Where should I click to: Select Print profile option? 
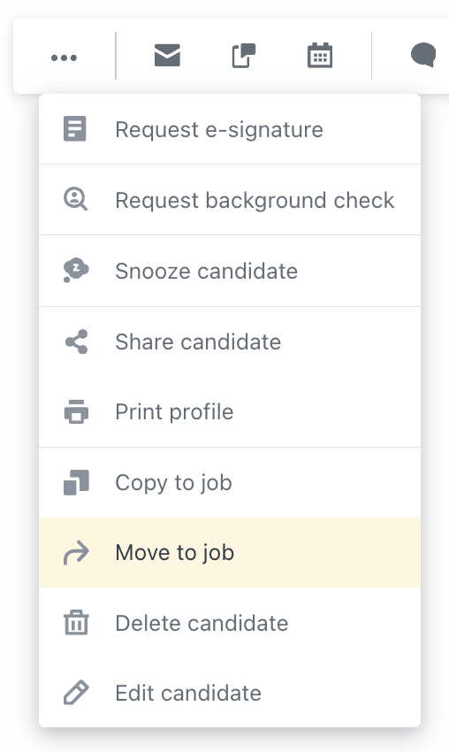click(230, 411)
